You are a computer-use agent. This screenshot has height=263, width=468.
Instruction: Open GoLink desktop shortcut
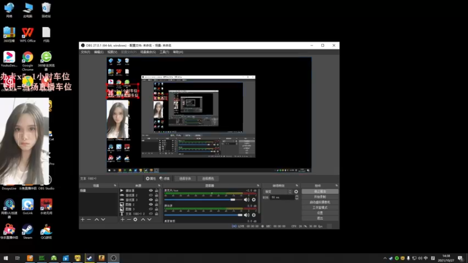click(27, 207)
